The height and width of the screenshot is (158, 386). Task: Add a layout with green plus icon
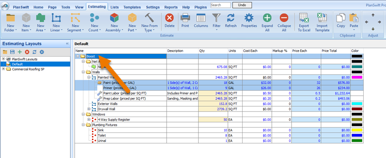(x=20, y=52)
